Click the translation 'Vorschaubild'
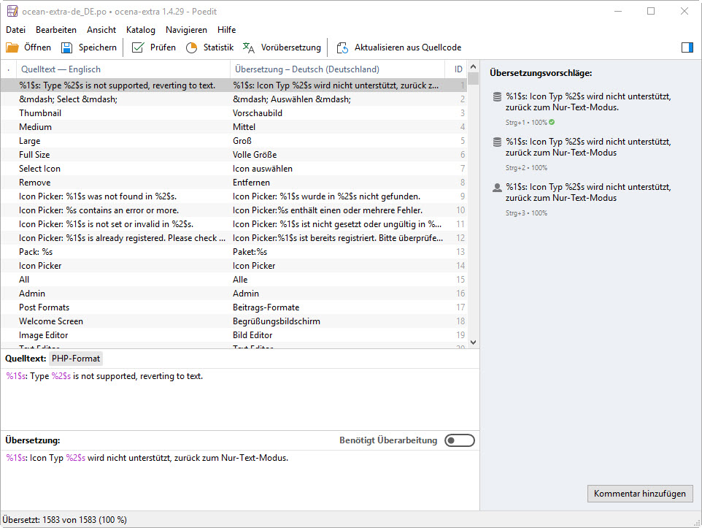Viewport: 702px width, 528px height. tap(258, 113)
